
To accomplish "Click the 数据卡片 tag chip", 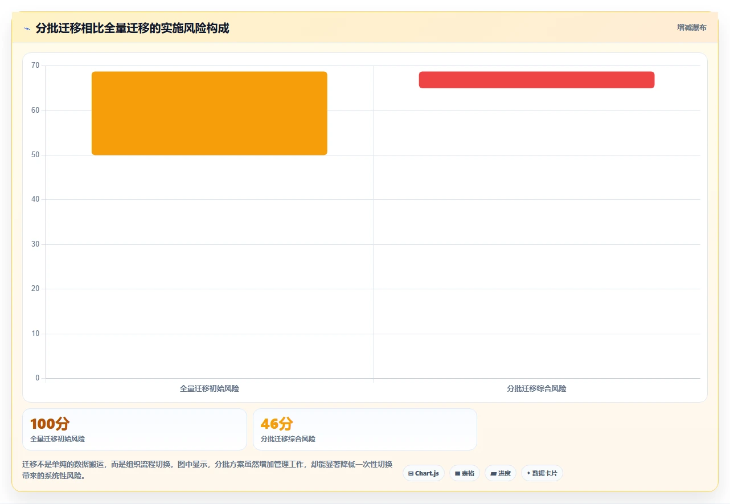I will 542,473.
